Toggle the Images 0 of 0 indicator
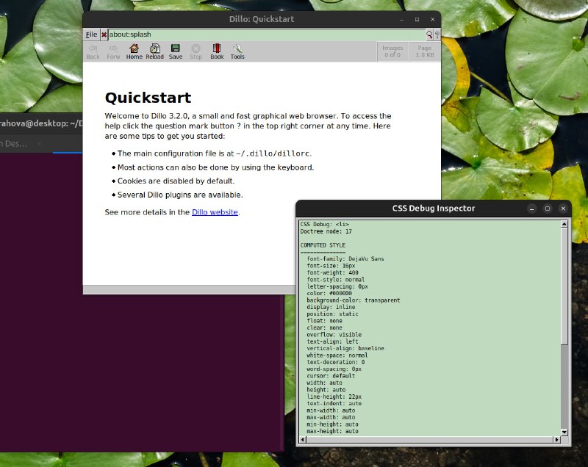 [x=392, y=51]
